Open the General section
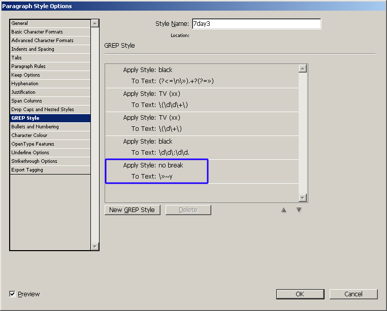This screenshot has width=387, height=311. (50, 23)
